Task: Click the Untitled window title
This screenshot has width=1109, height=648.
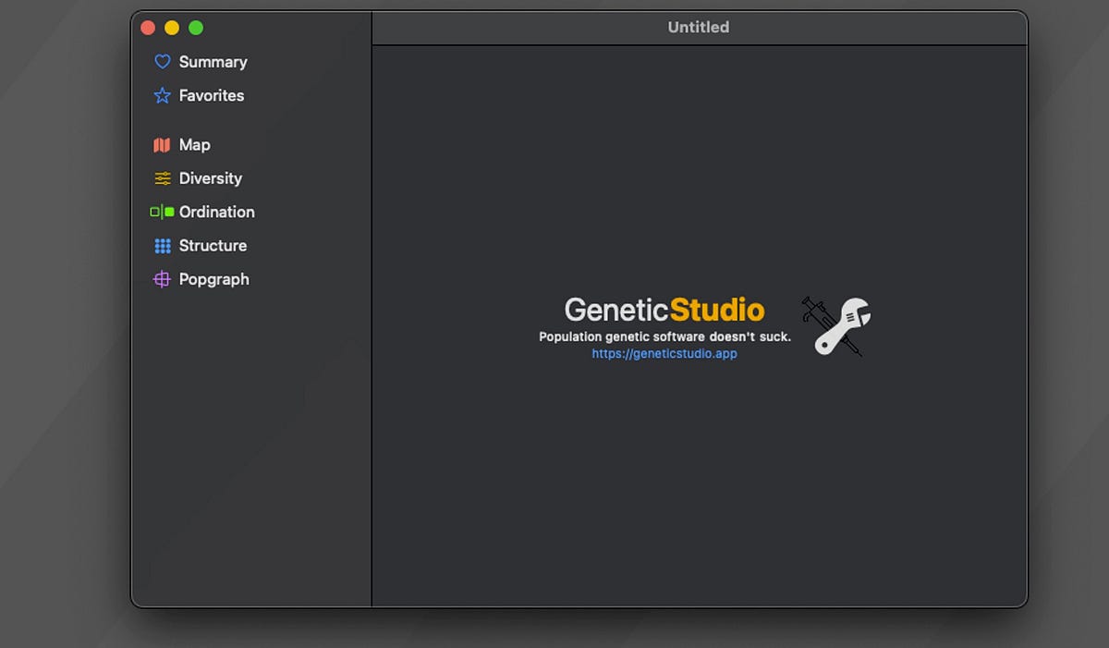Action: (698, 27)
